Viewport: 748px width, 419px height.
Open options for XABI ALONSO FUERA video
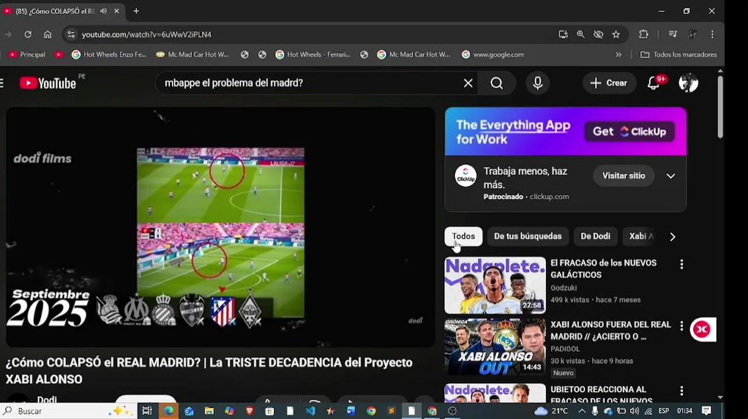682,326
